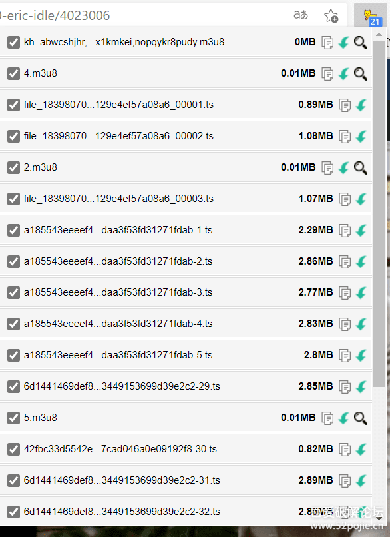Download the 92f8-30.ts segment

361,450
